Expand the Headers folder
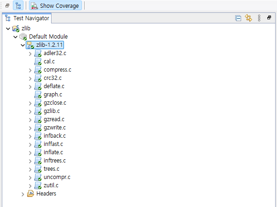Viewport: 277px width, 207px height. [23, 194]
